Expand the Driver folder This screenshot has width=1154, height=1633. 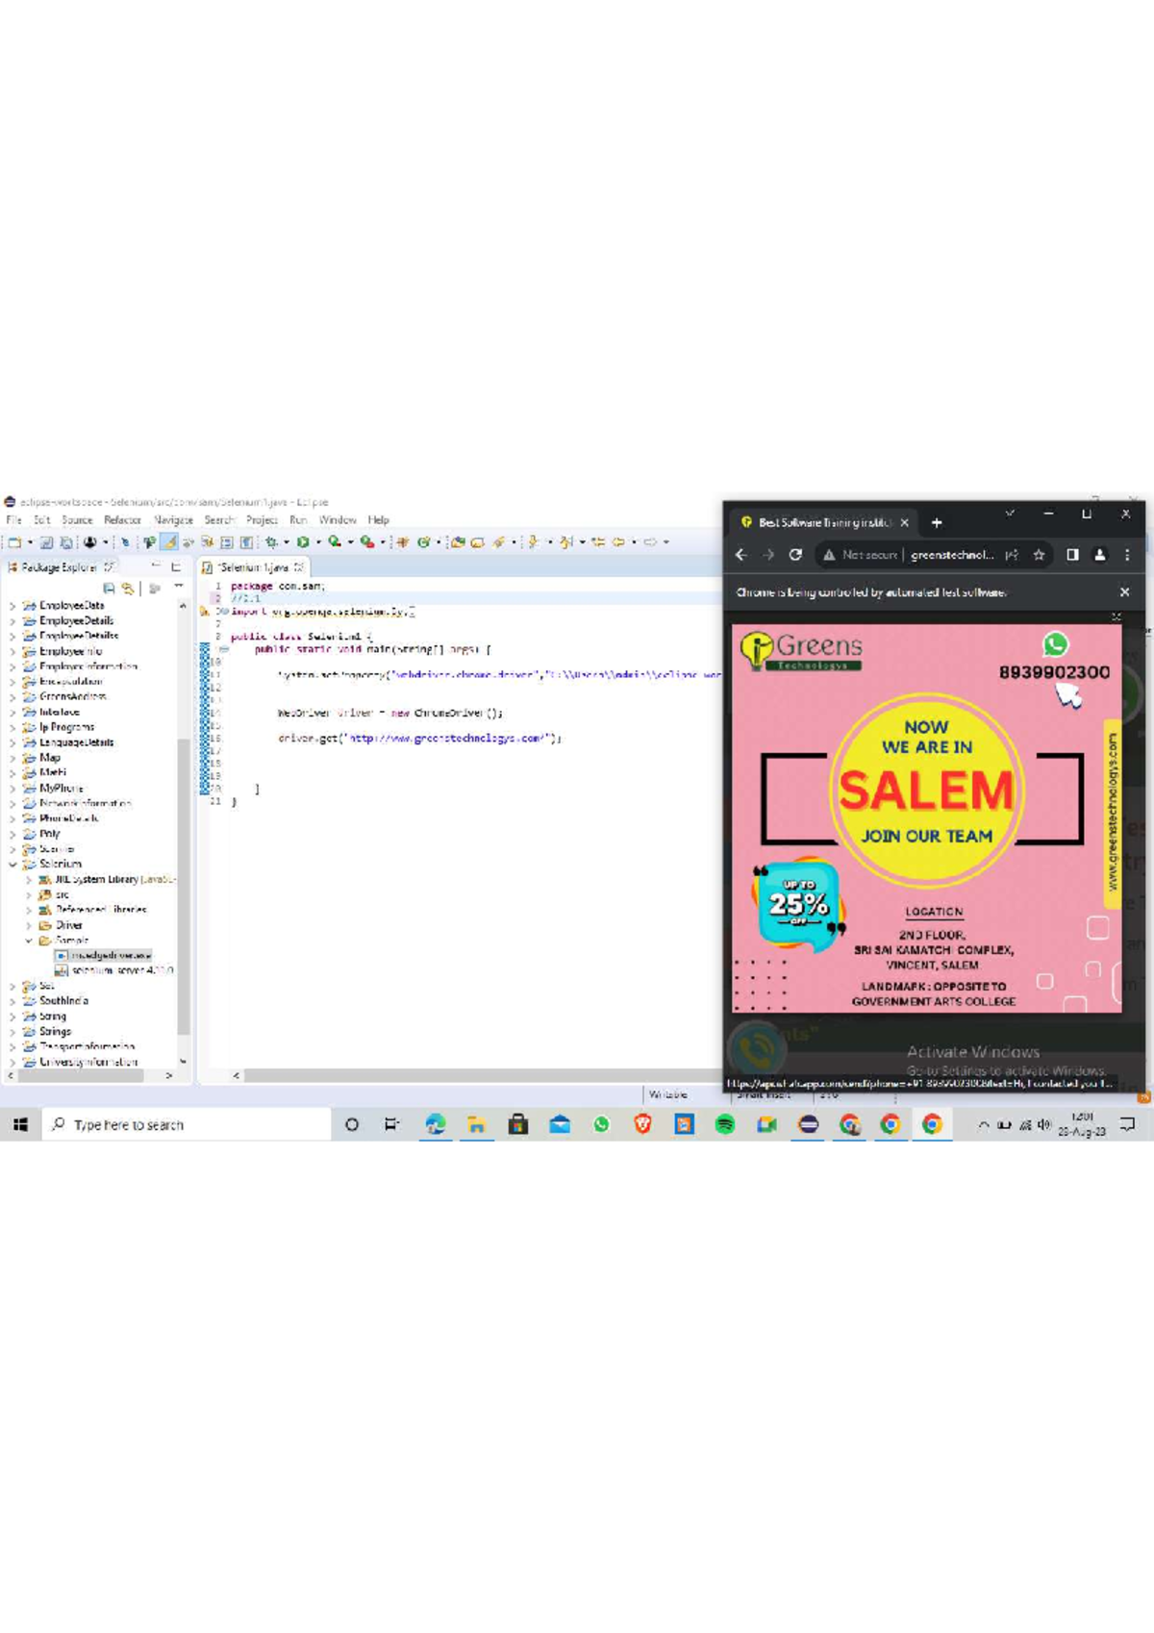coord(29,925)
